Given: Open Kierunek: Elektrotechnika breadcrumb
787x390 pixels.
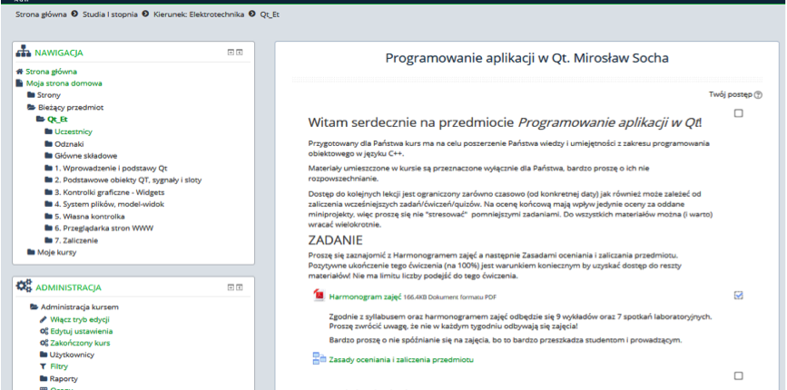Looking at the screenshot, I should [199, 15].
